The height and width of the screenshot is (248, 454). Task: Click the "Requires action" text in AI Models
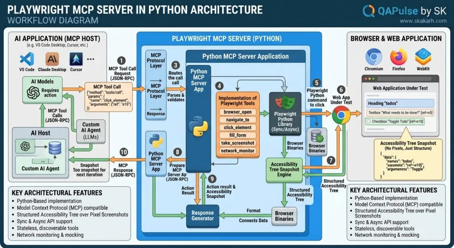coord(50,93)
